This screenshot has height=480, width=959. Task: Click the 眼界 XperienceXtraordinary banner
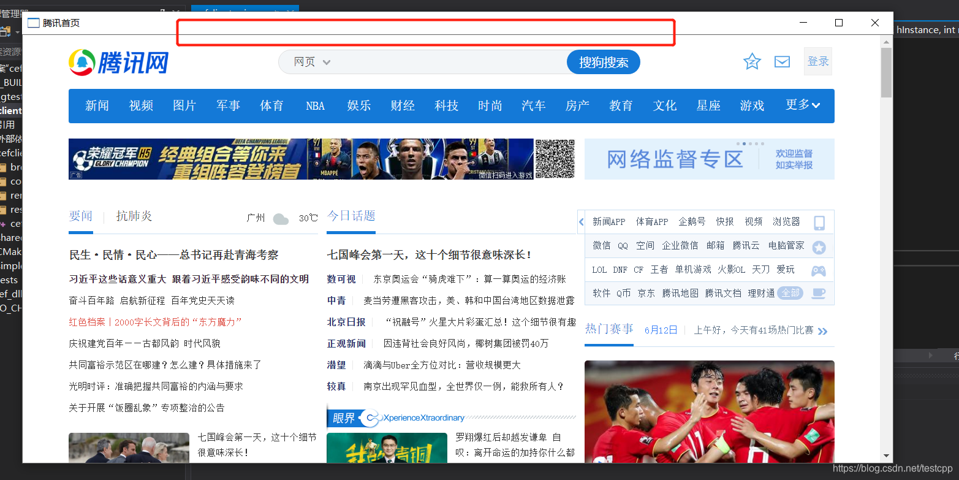(x=451, y=417)
